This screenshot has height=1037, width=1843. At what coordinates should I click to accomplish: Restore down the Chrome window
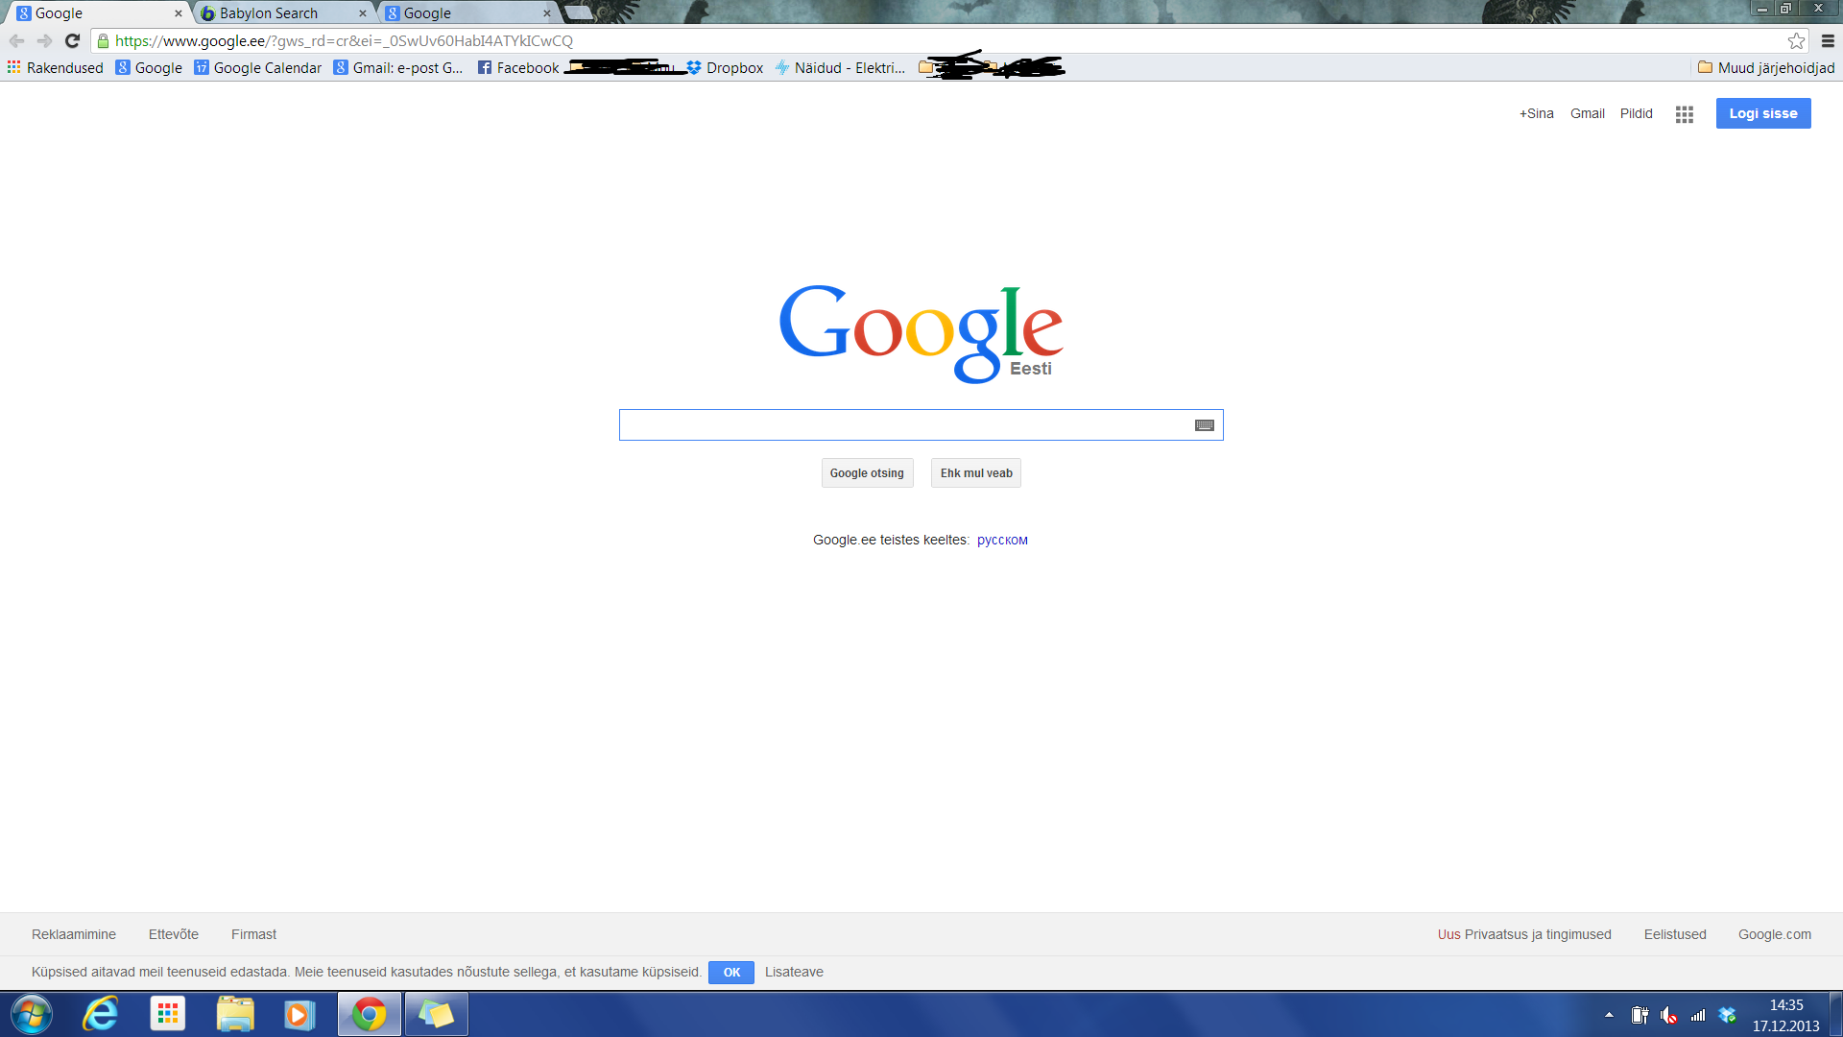[x=1785, y=9]
